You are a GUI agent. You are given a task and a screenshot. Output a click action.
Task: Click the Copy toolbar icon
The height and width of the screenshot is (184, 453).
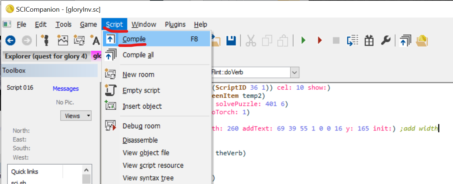pos(267,40)
